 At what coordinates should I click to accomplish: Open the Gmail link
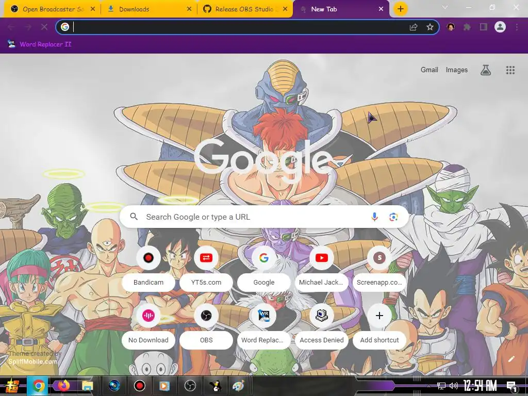[429, 70]
